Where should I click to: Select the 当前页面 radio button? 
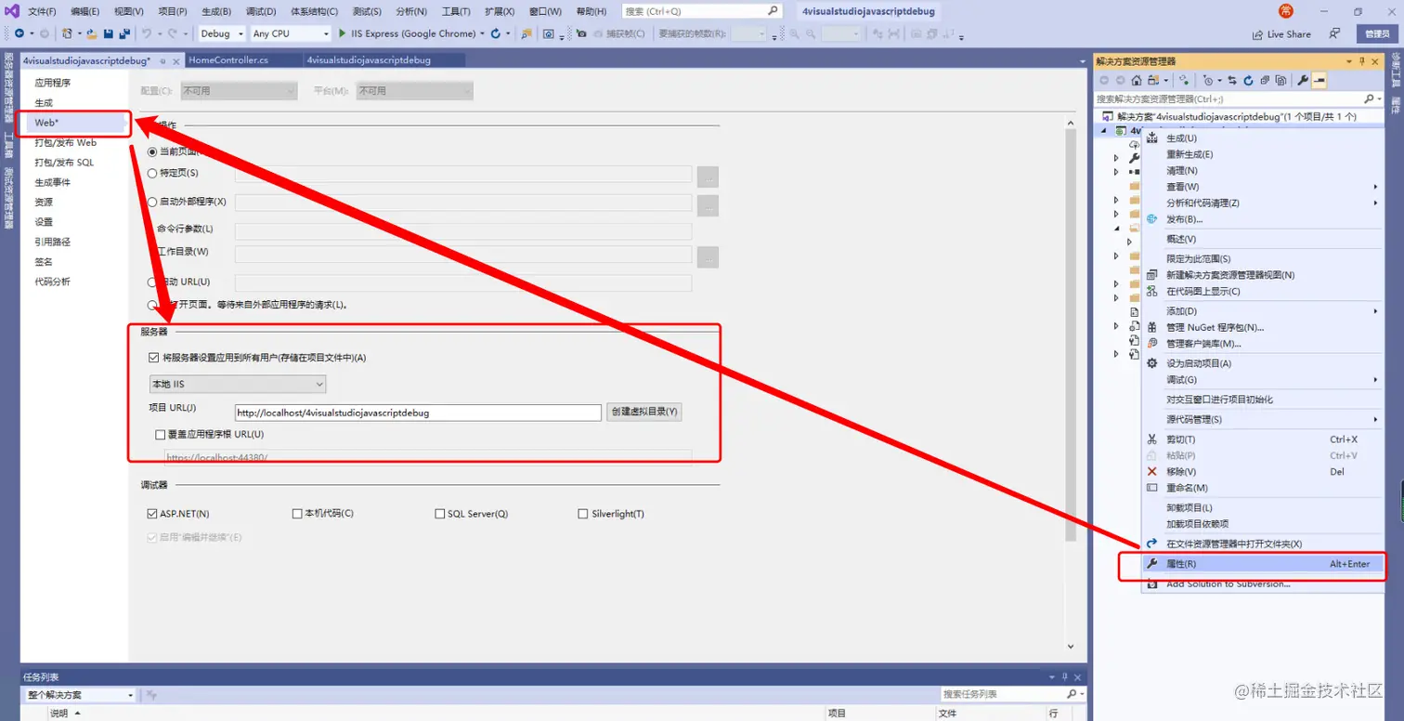pos(153,151)
